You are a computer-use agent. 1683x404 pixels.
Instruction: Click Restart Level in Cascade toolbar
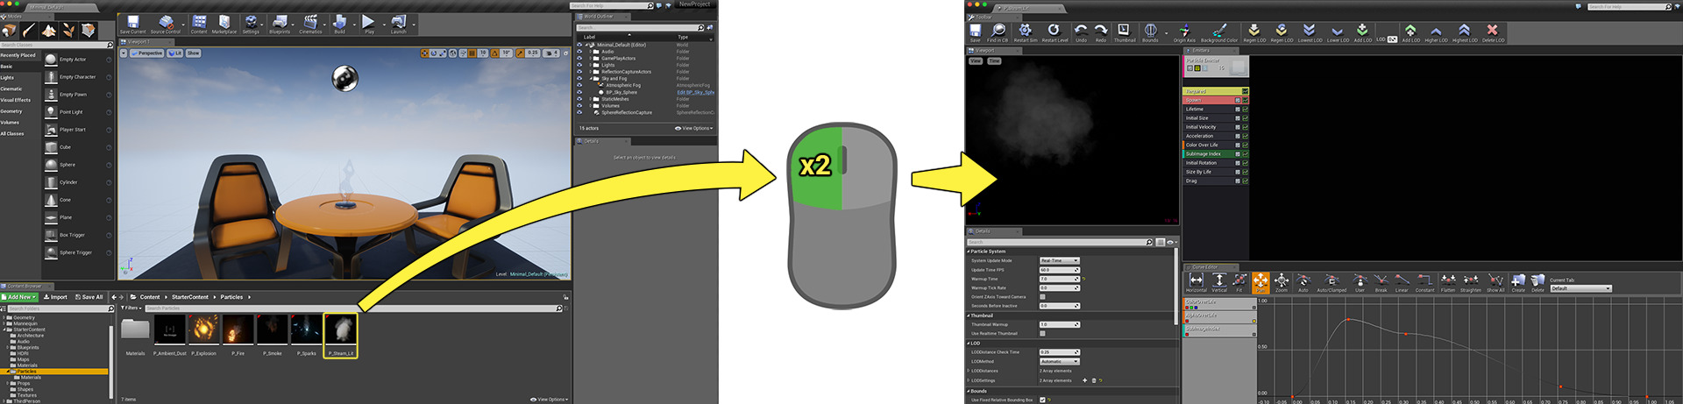1055,33
